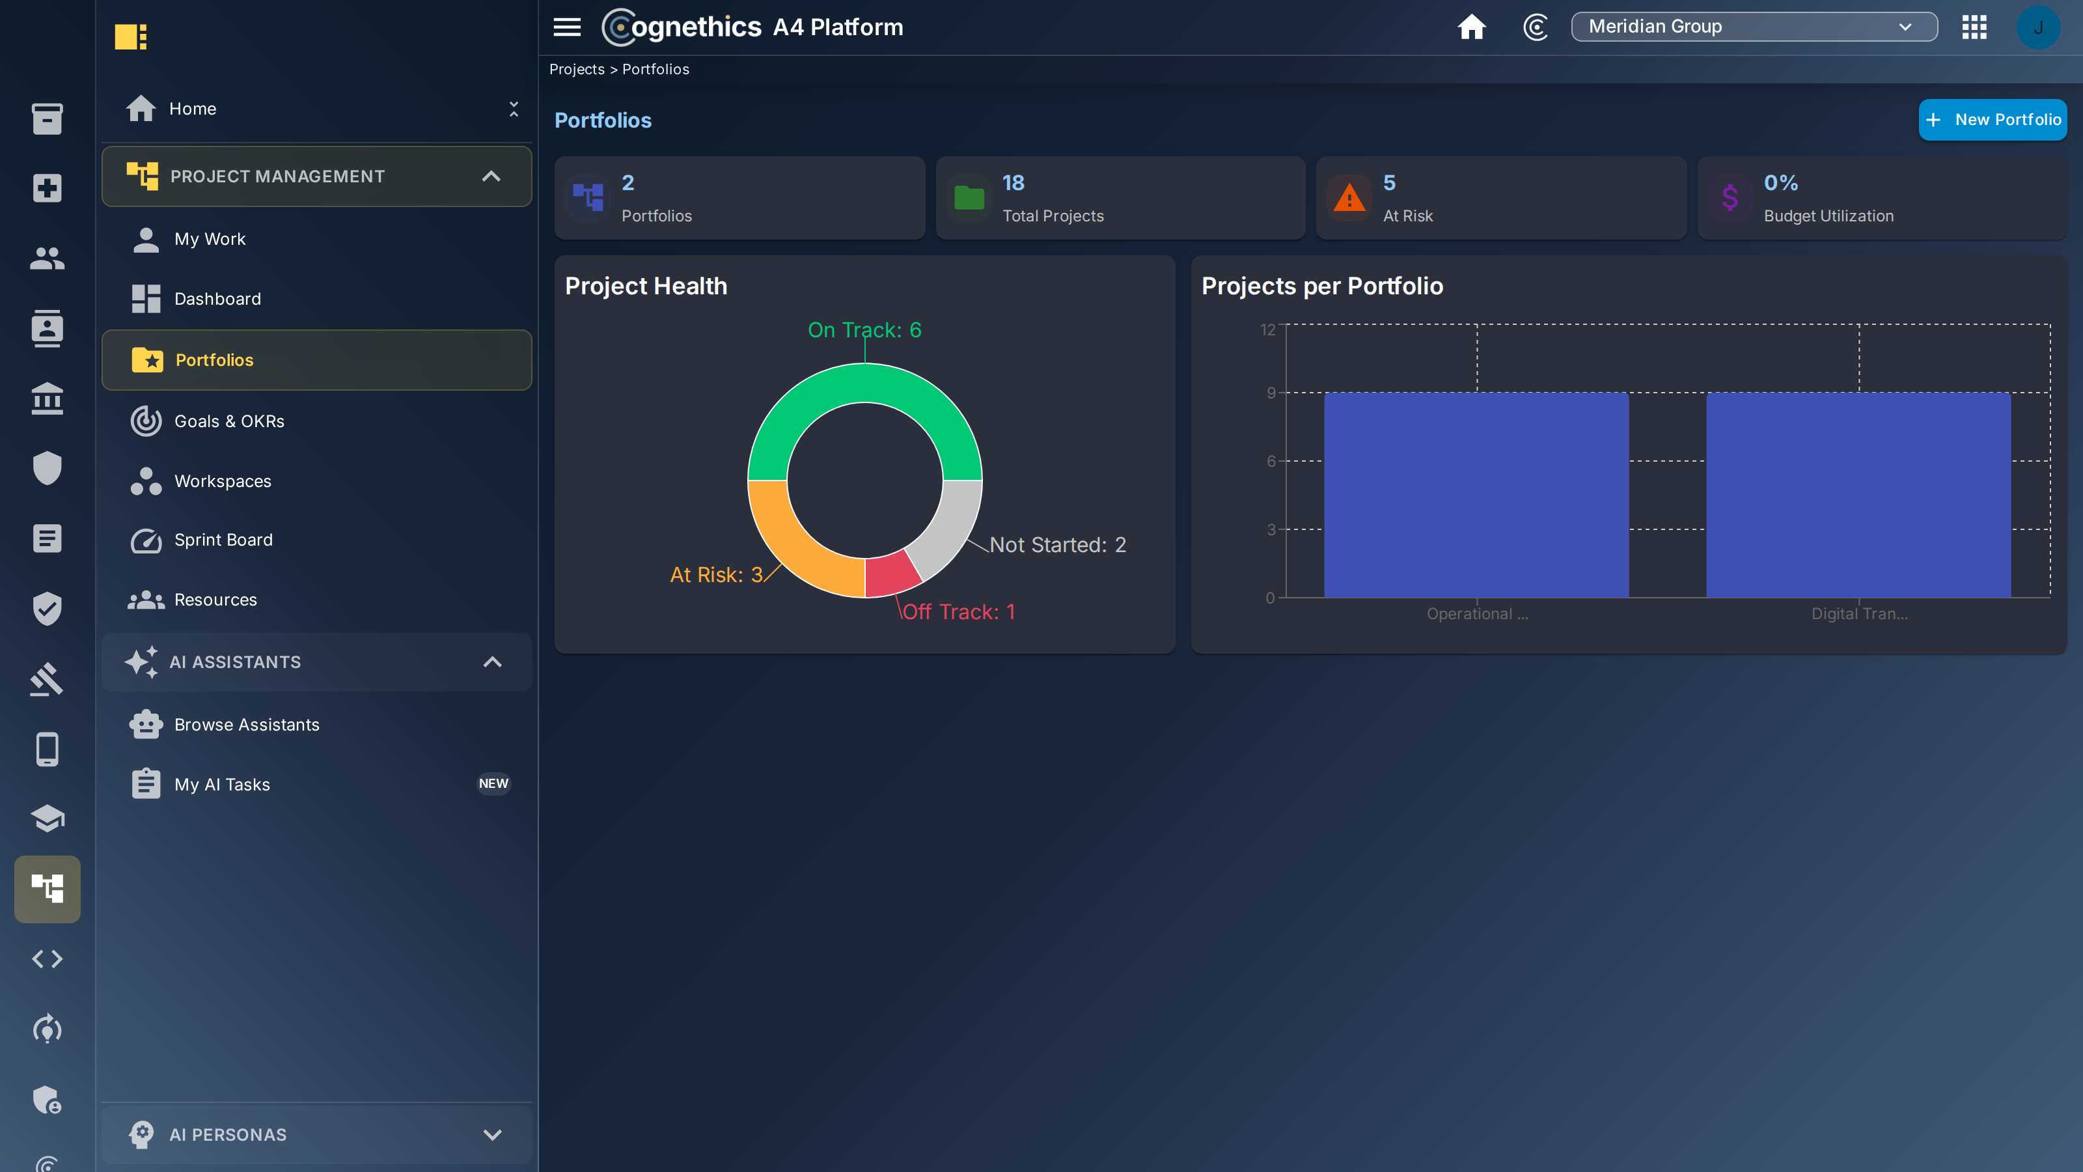The width and height of the screenshot is (2083, 1172).
Task: Select the gavel icon in the left rail
Action: click(47, 678)
